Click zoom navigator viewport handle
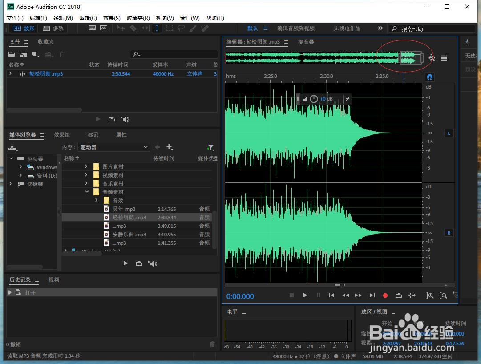The image size is (481, 364). 411,58
